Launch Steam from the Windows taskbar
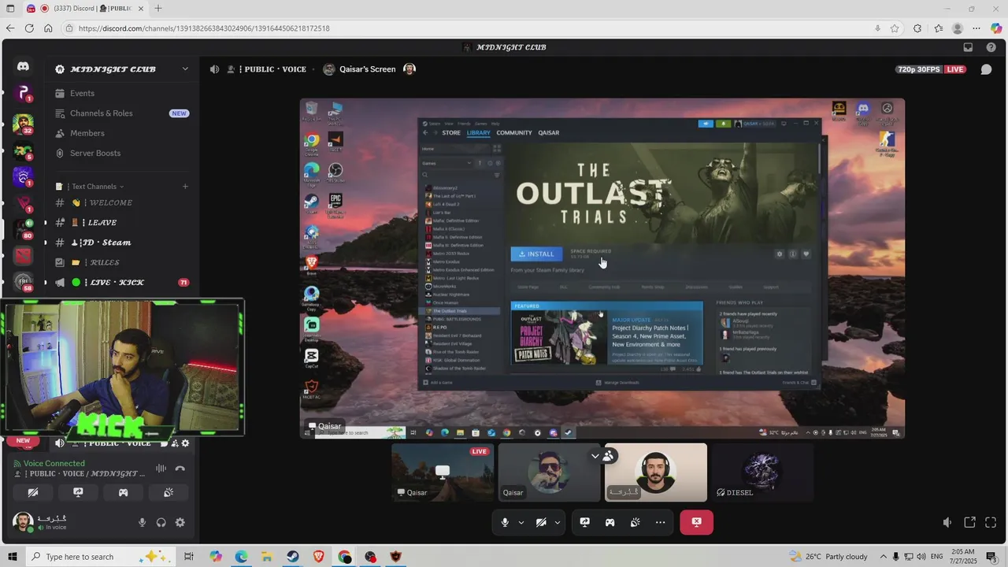This screenshot has height=567, width=1008. click(x=292, y=557)
